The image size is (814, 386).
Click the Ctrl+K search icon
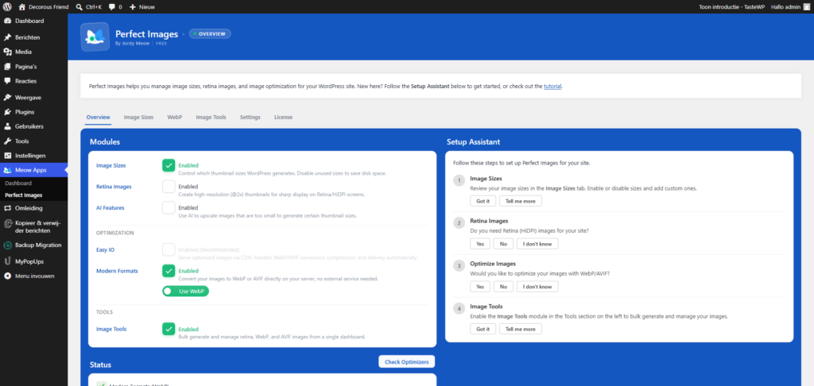(79, 7)
